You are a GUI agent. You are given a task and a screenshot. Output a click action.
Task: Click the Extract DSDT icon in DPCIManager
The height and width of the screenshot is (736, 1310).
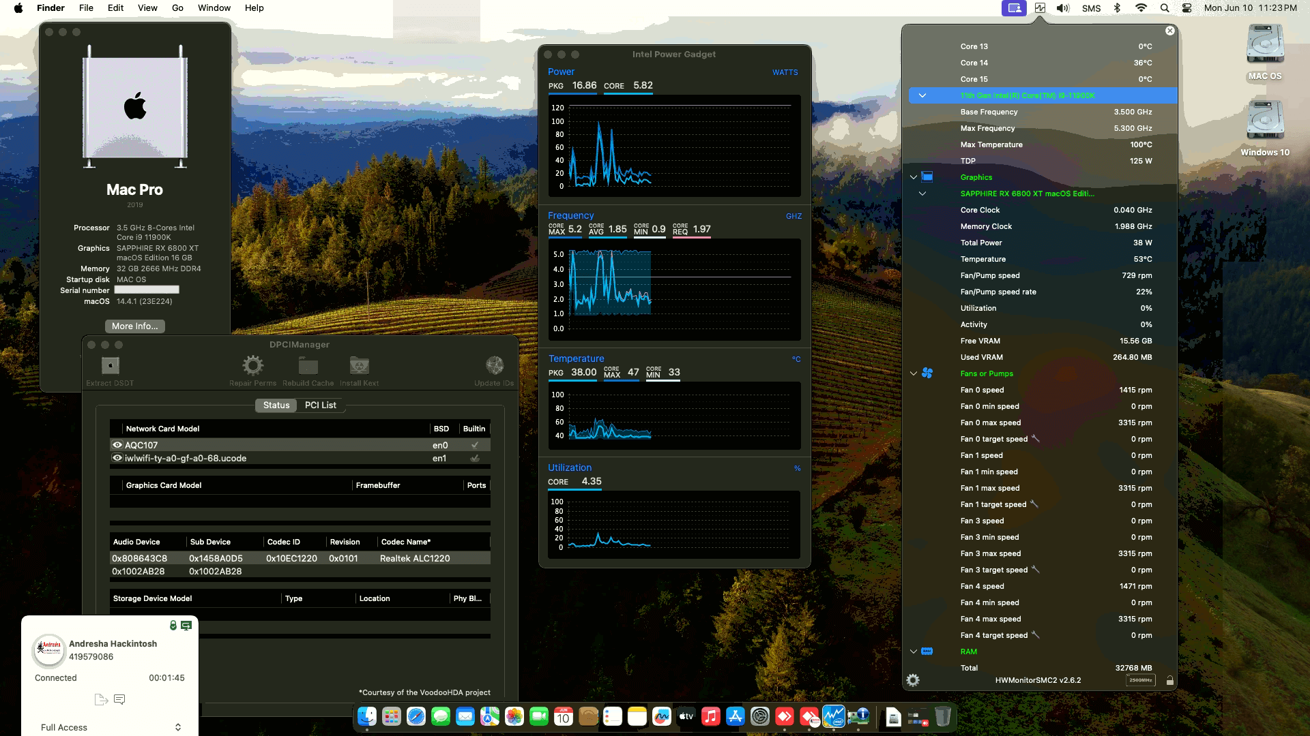tap(109, 367)
